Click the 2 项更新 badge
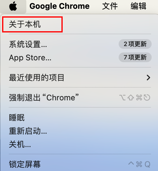158x171 pixels. [135, 44]
